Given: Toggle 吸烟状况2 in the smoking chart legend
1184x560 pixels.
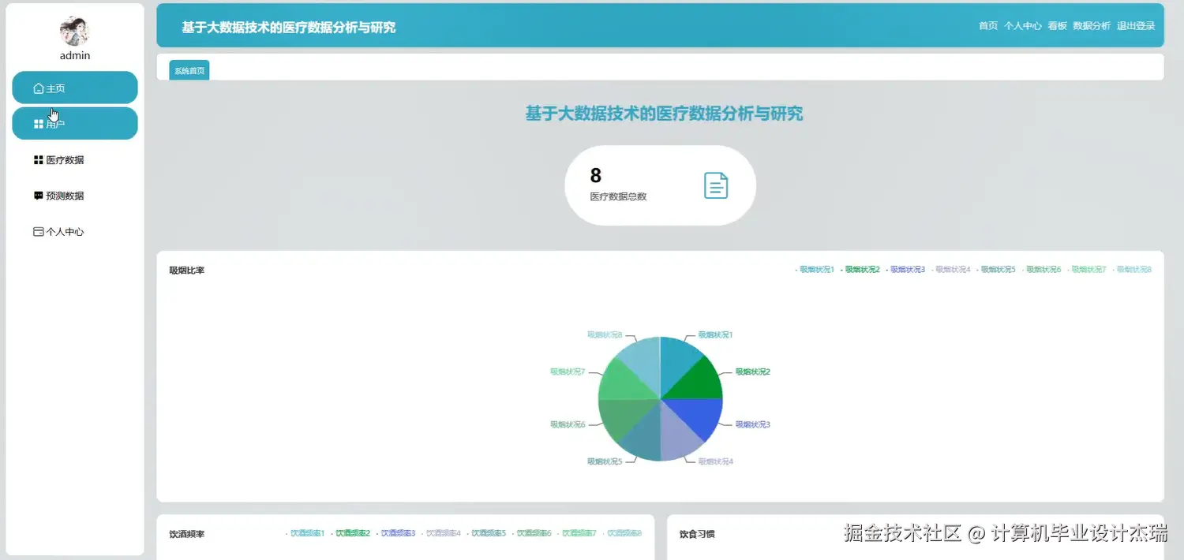Looking at the screenshot, I should click(860, 270).
